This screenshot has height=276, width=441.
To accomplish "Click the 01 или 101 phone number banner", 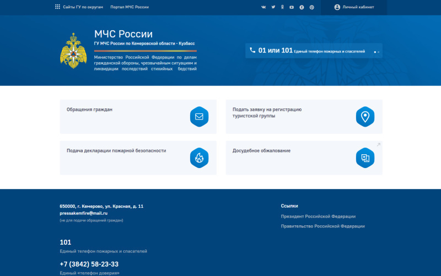I will (314, 51).
